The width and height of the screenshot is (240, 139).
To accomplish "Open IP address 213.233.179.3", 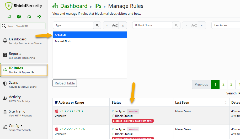I will click(71, 111).
